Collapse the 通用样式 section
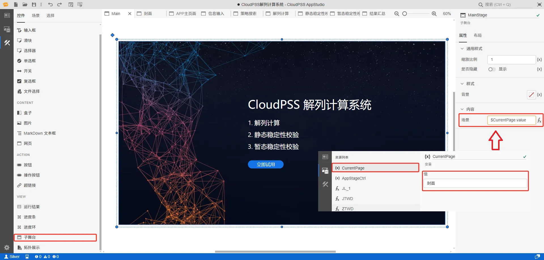Image resolution: width=544 pixels, height=260 pixels. pos(462,49)
